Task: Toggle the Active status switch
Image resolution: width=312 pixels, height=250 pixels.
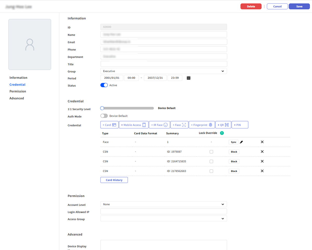Action: (104, 85)
